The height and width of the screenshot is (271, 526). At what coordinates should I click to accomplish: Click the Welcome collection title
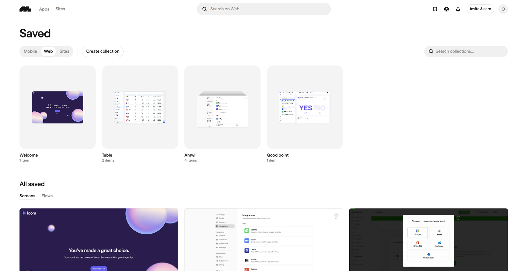pos(29,155)
